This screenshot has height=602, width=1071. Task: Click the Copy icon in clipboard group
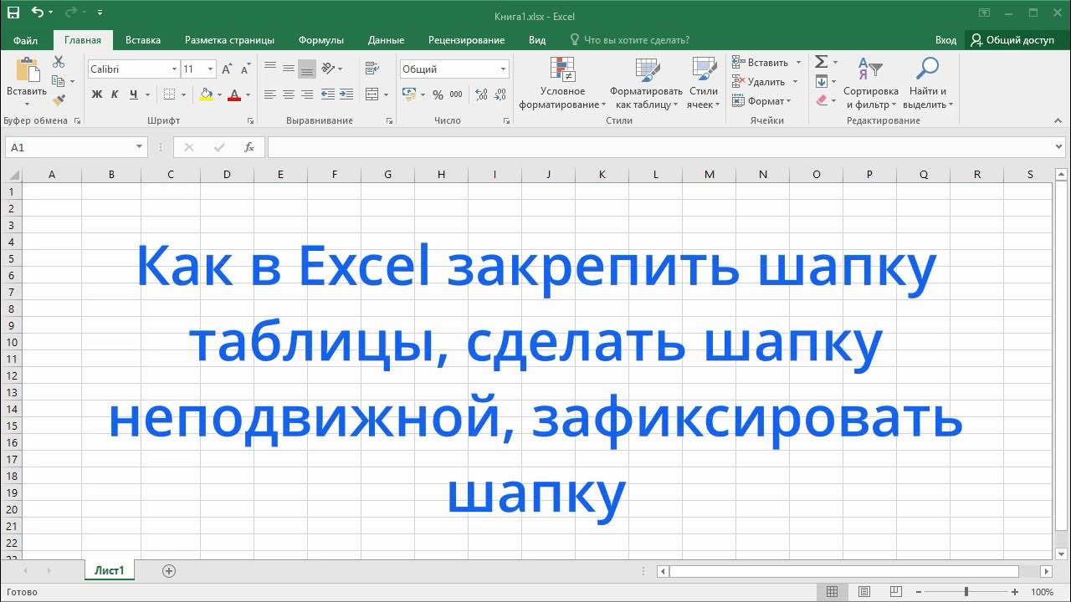pyautogui.click(x=58, y=81)
